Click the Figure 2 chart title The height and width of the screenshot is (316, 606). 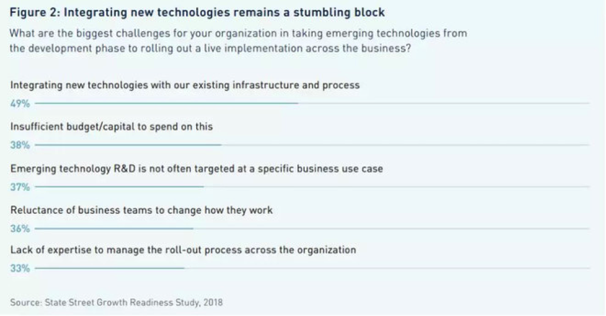tap(197, 12)
